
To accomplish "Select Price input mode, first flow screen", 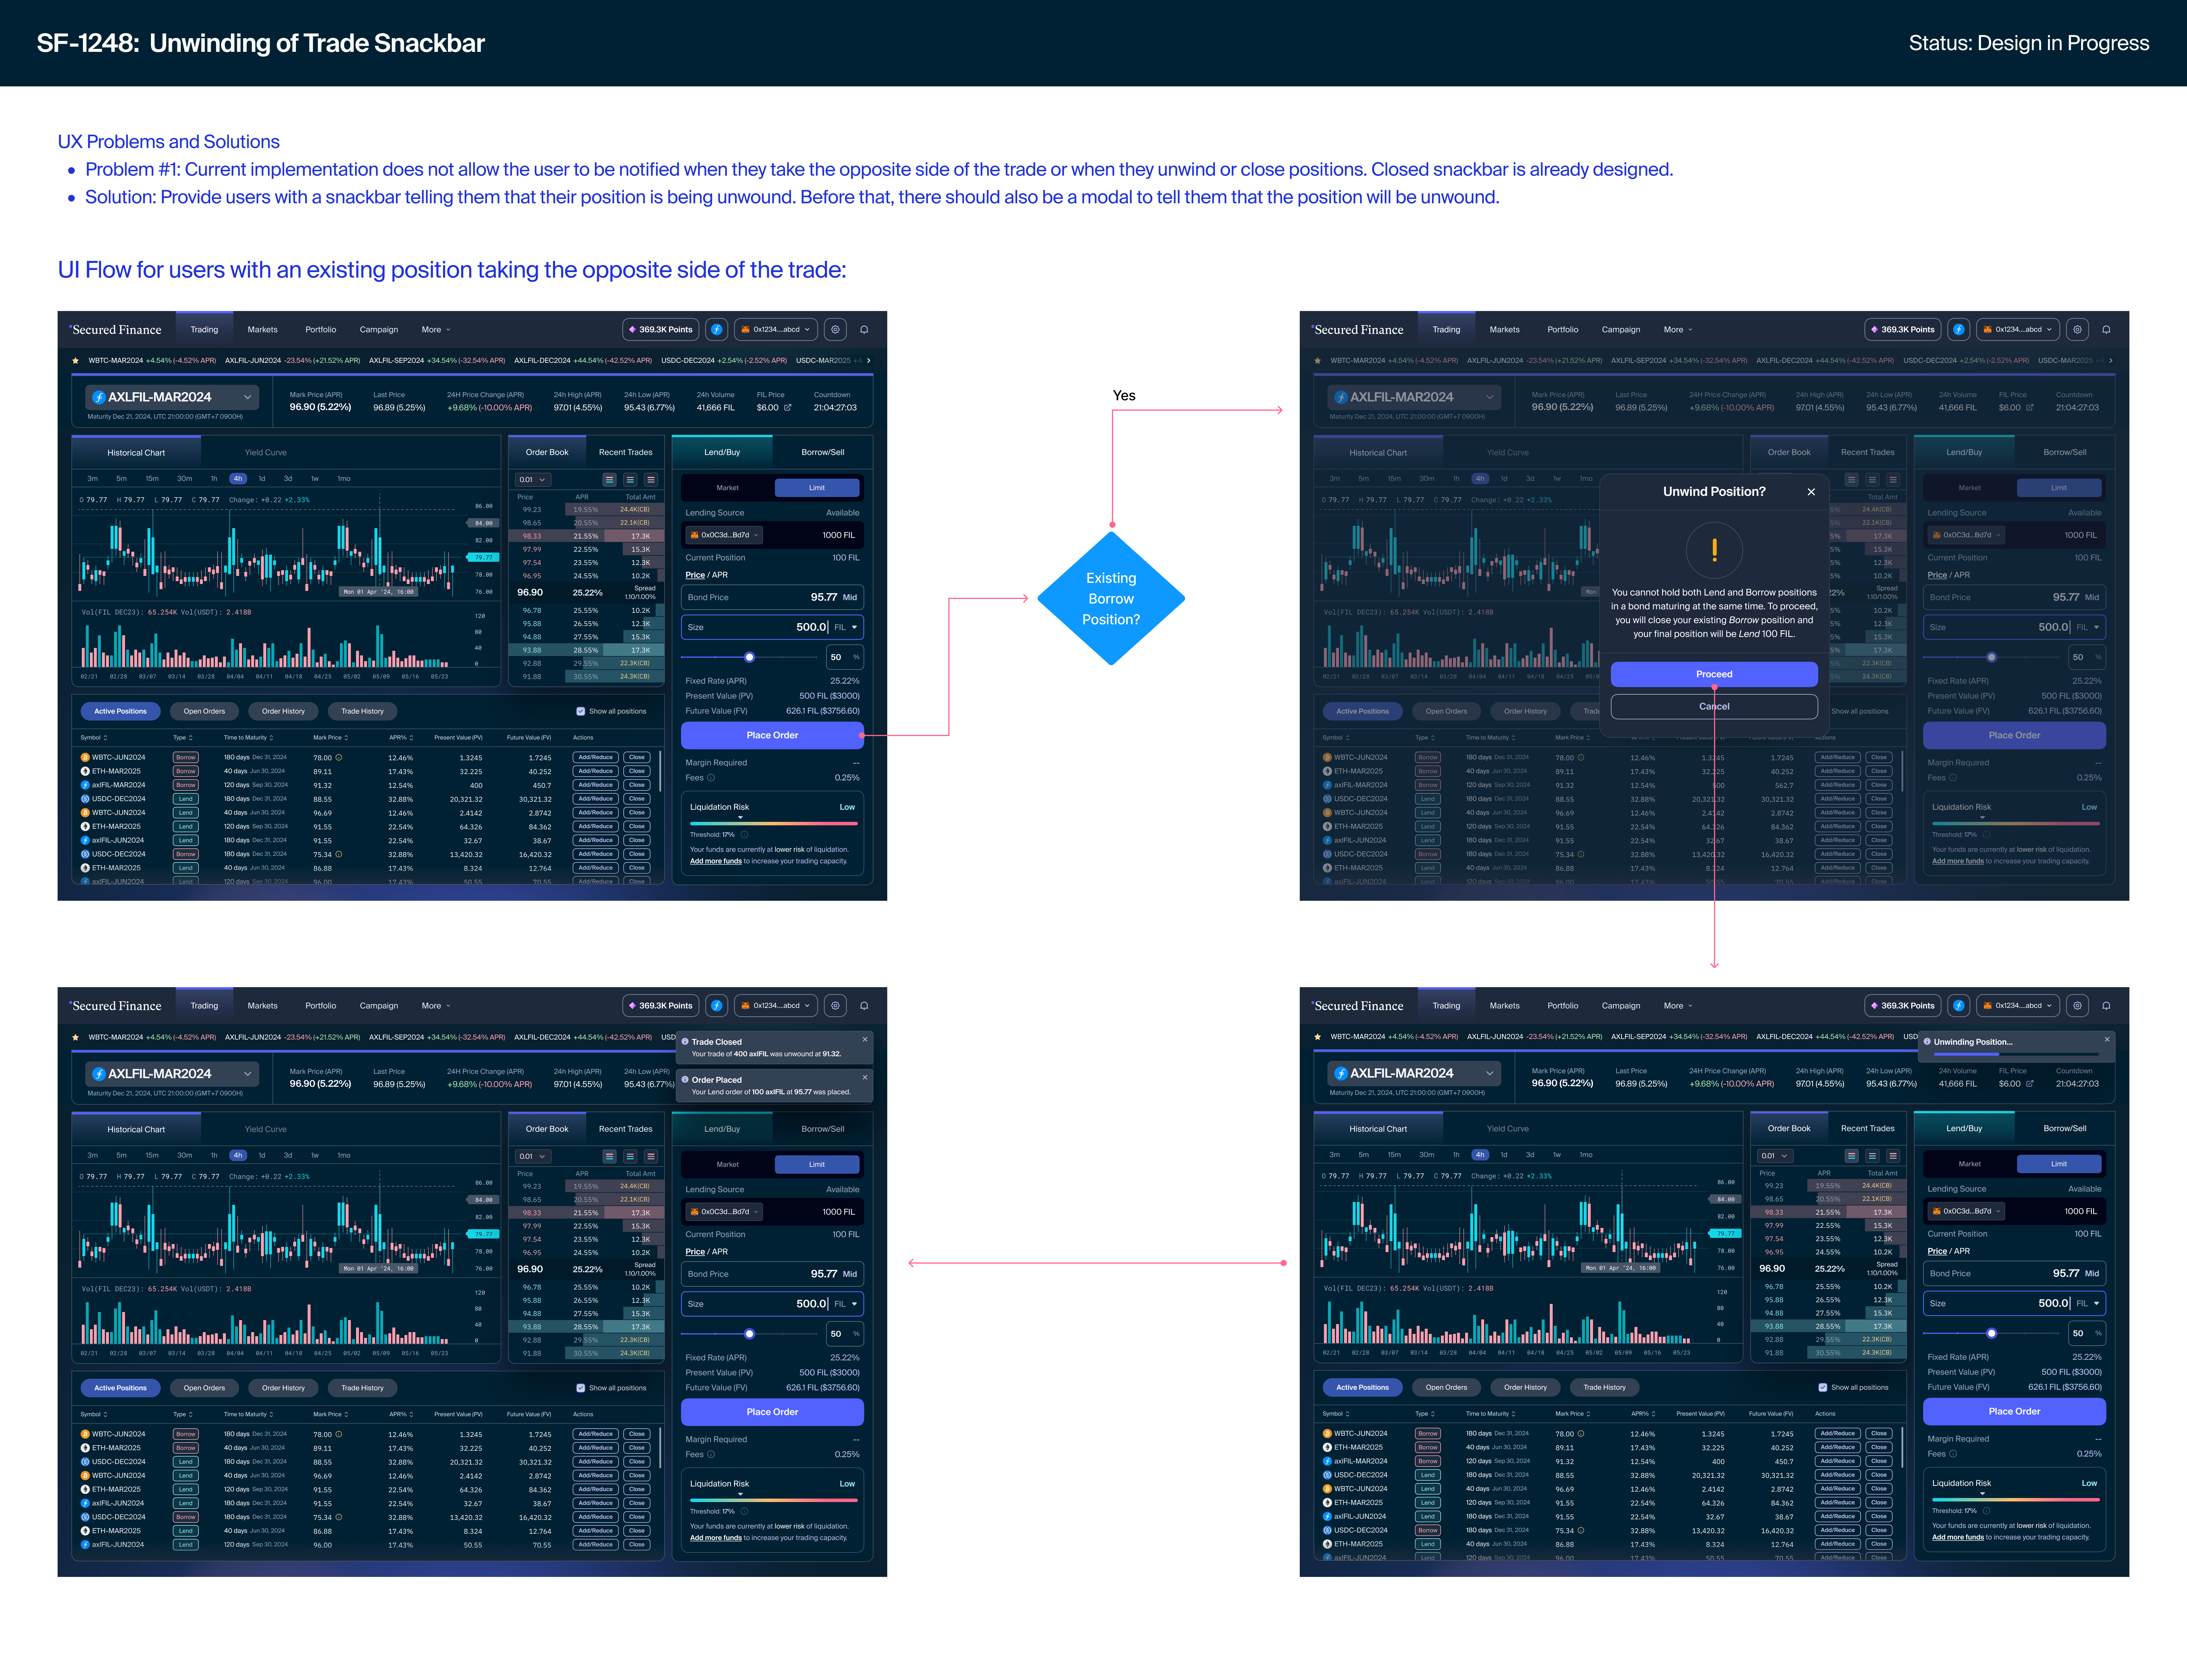I will pyautogui.click(x=695, y=575).
